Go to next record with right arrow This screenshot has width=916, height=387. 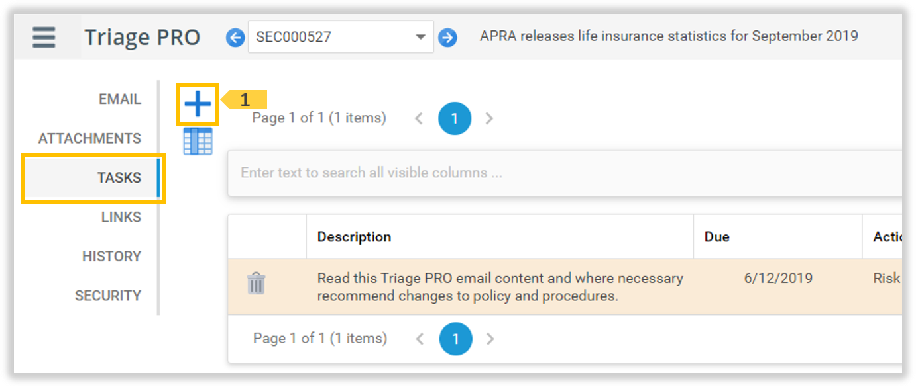tap(448, 38)
